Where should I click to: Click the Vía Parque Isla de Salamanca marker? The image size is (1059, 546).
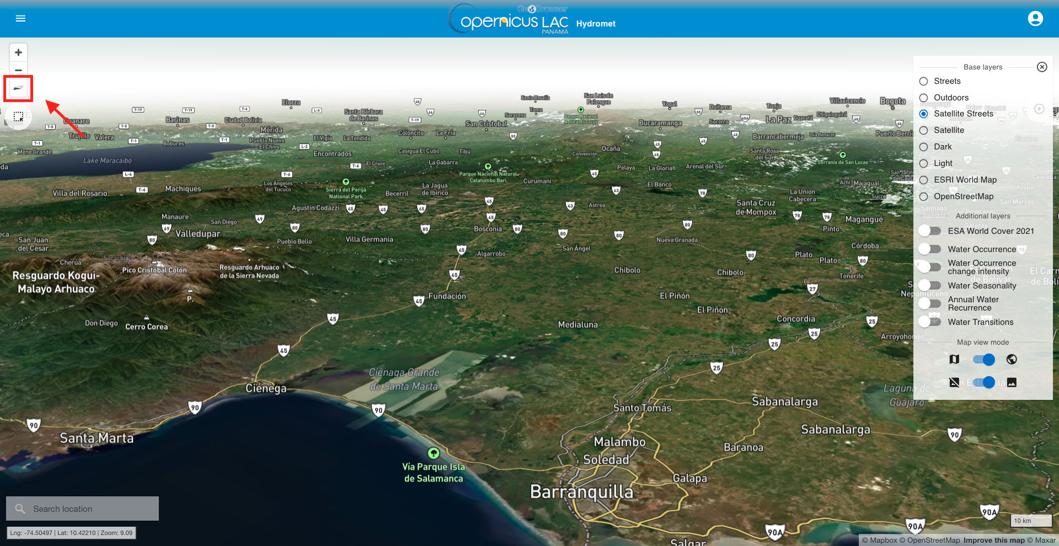point(434,453)
